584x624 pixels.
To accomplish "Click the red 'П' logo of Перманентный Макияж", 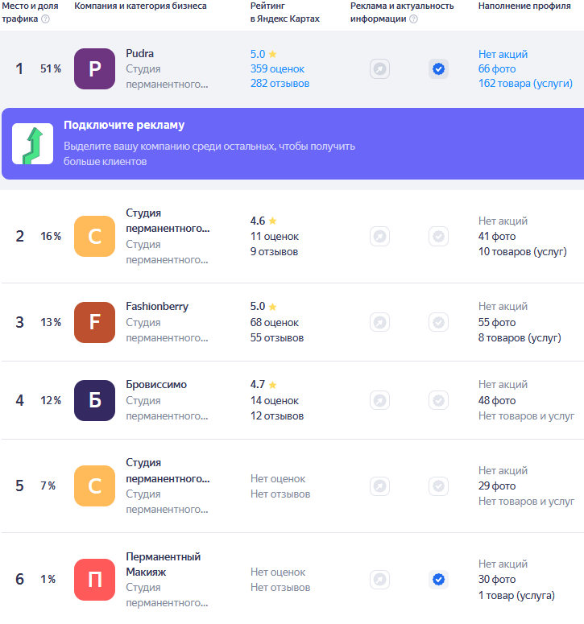I will coord(94,580).
